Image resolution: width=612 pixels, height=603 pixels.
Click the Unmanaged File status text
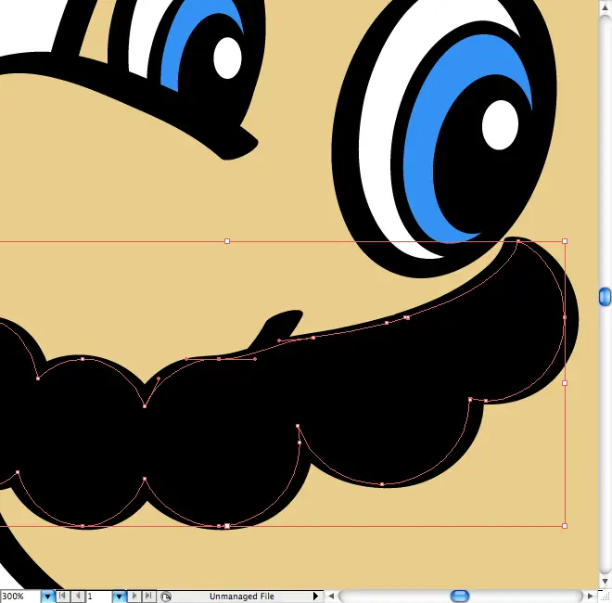pos(242,597)
